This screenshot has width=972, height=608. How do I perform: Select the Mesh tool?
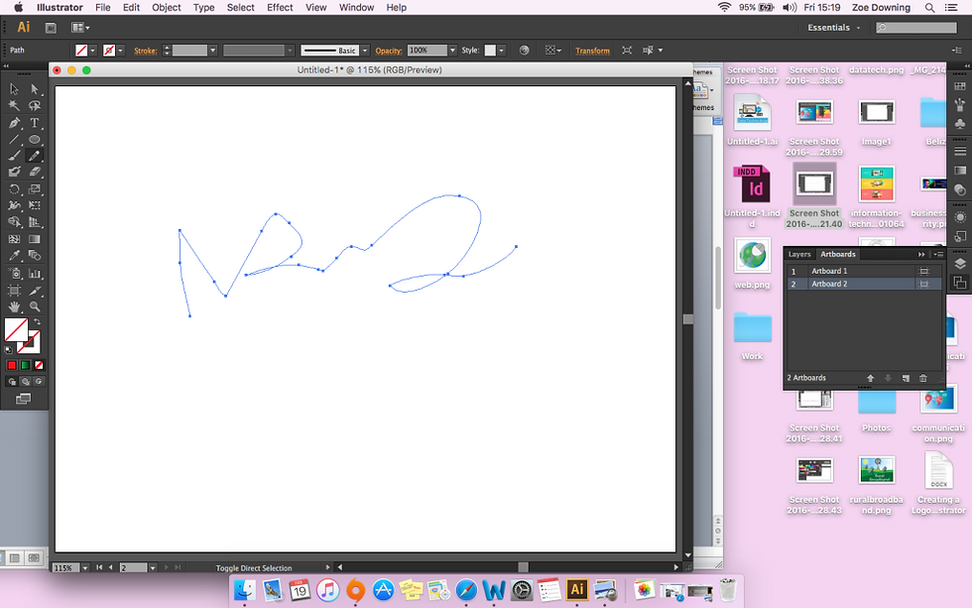[14, 239]
